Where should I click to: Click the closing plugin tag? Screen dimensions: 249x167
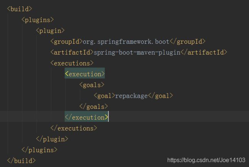52,139
